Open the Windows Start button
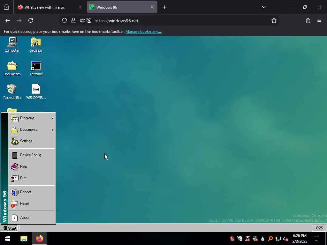This screenshot has width=327, height=245. tap(8, 239)
